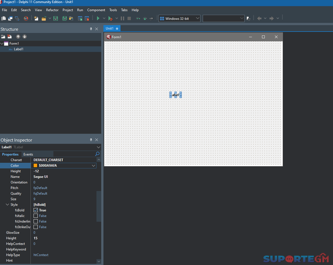
Task: Select Label1 in the Structure tree
Action: pos(18,49)
